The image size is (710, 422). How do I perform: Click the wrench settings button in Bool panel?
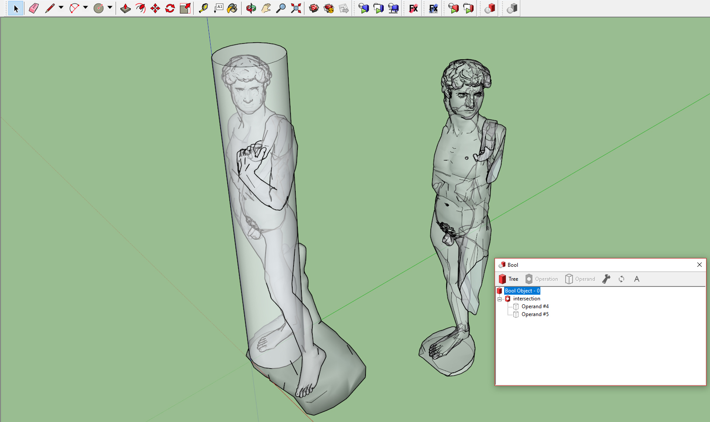coord(606,279)
